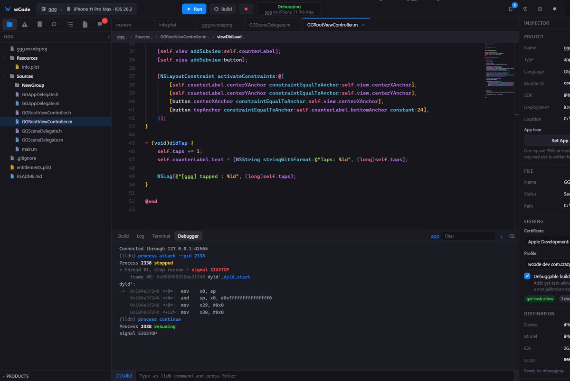Click line number 45 in the gutter

pos(132,143)
